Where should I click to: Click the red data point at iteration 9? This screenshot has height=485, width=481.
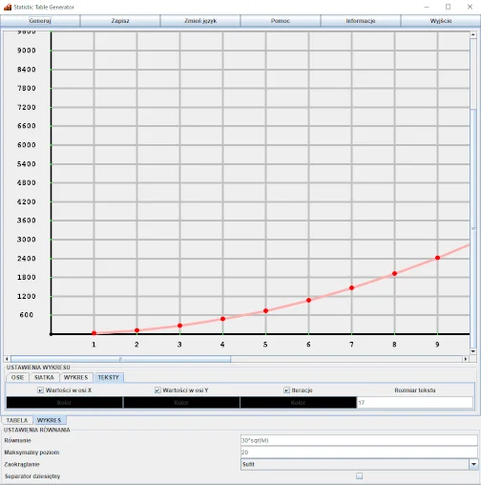click(x=437, y=258)
